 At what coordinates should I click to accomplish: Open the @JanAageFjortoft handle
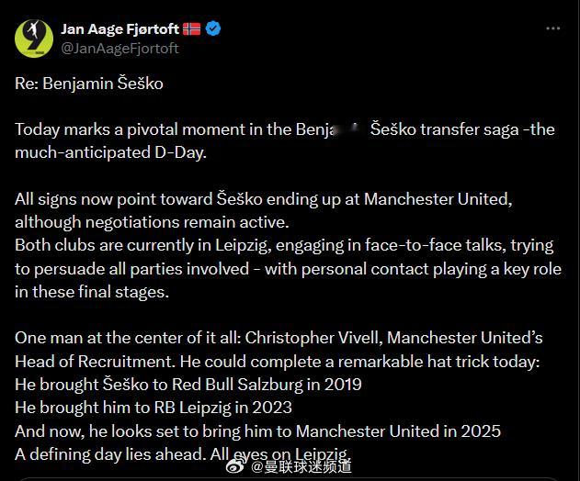click(x=119, y=49)
